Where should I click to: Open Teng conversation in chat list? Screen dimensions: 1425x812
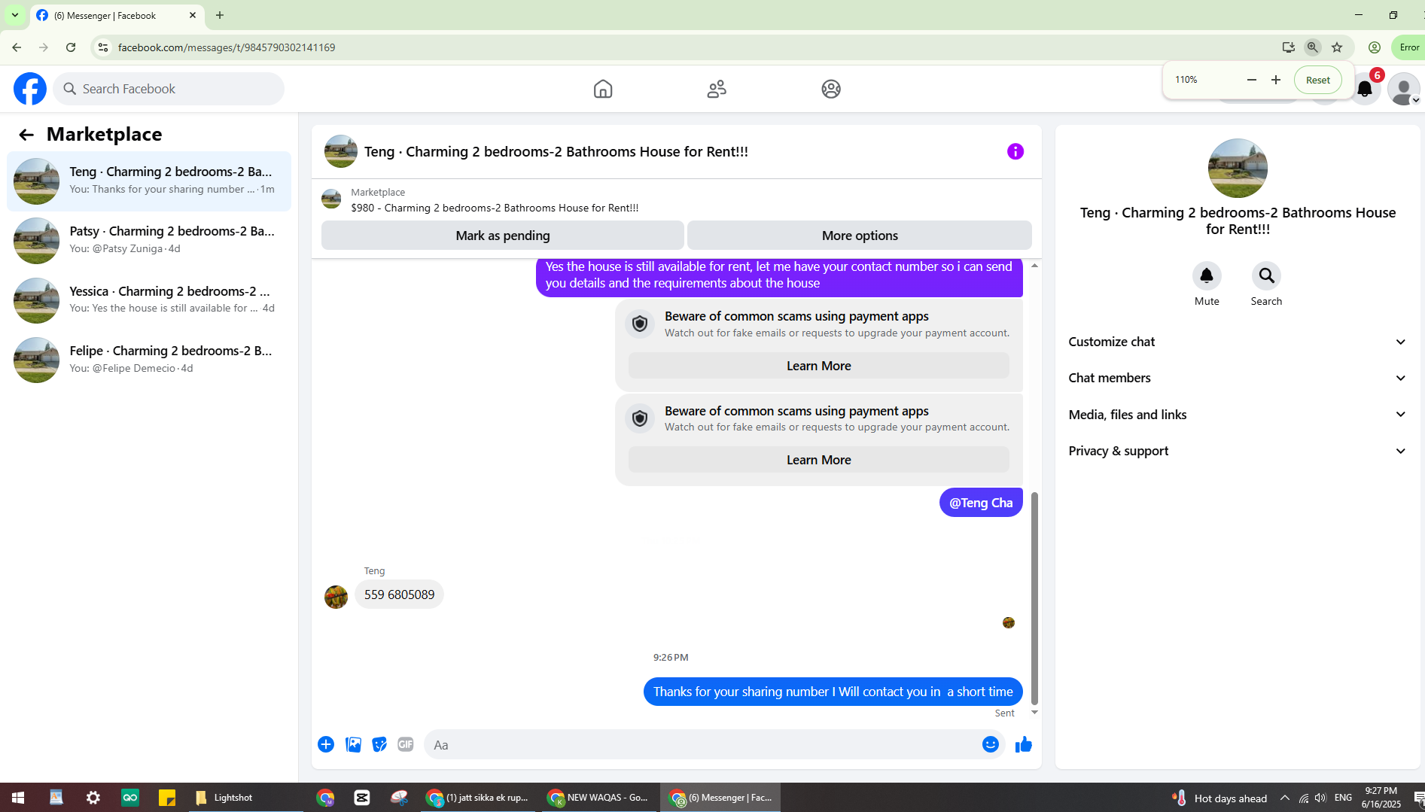pos(149,181)
